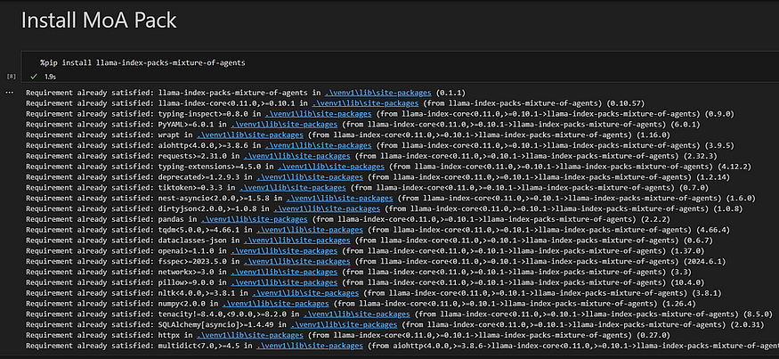Open site-packages link on aiohttp row
Screen dimensions: 779x359
click(319, 146)
